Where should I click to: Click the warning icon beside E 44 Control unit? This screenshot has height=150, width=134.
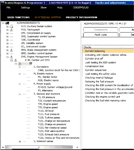(x=16, y=60)
